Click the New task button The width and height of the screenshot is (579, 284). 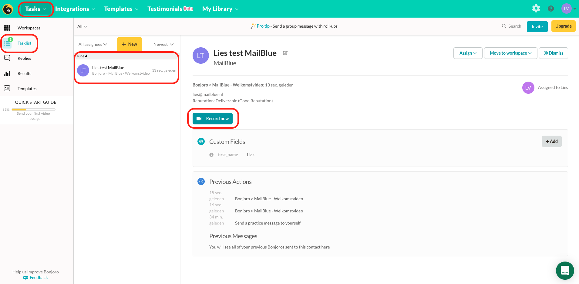pyautogui.click(x=130, y=44)
